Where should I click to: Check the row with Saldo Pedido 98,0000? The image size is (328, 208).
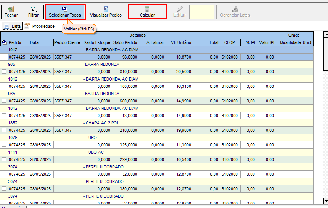4,57
